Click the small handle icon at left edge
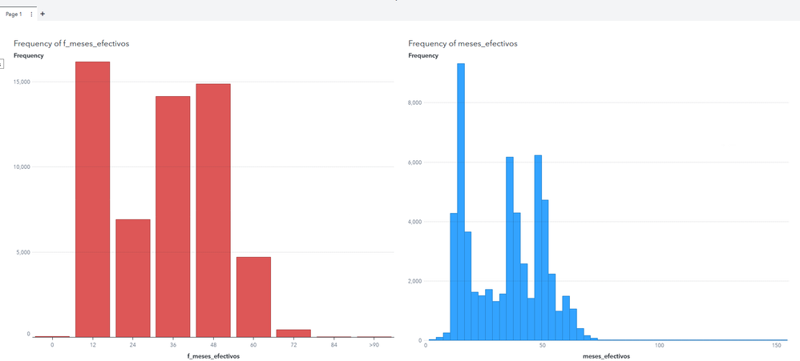Screen dimensions: 800x361 coord(2,63)
